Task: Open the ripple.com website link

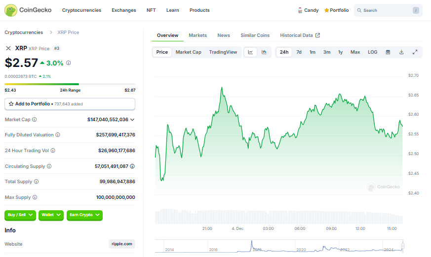Action: 122,244
